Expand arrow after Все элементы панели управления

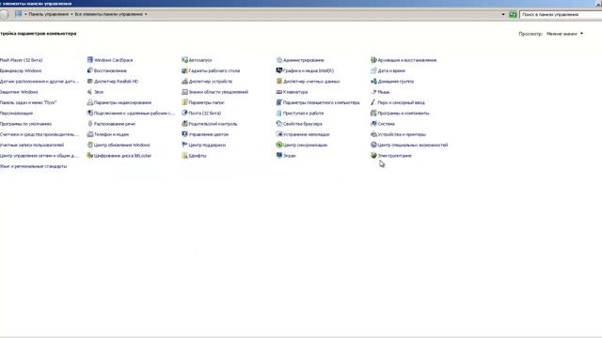146,14
